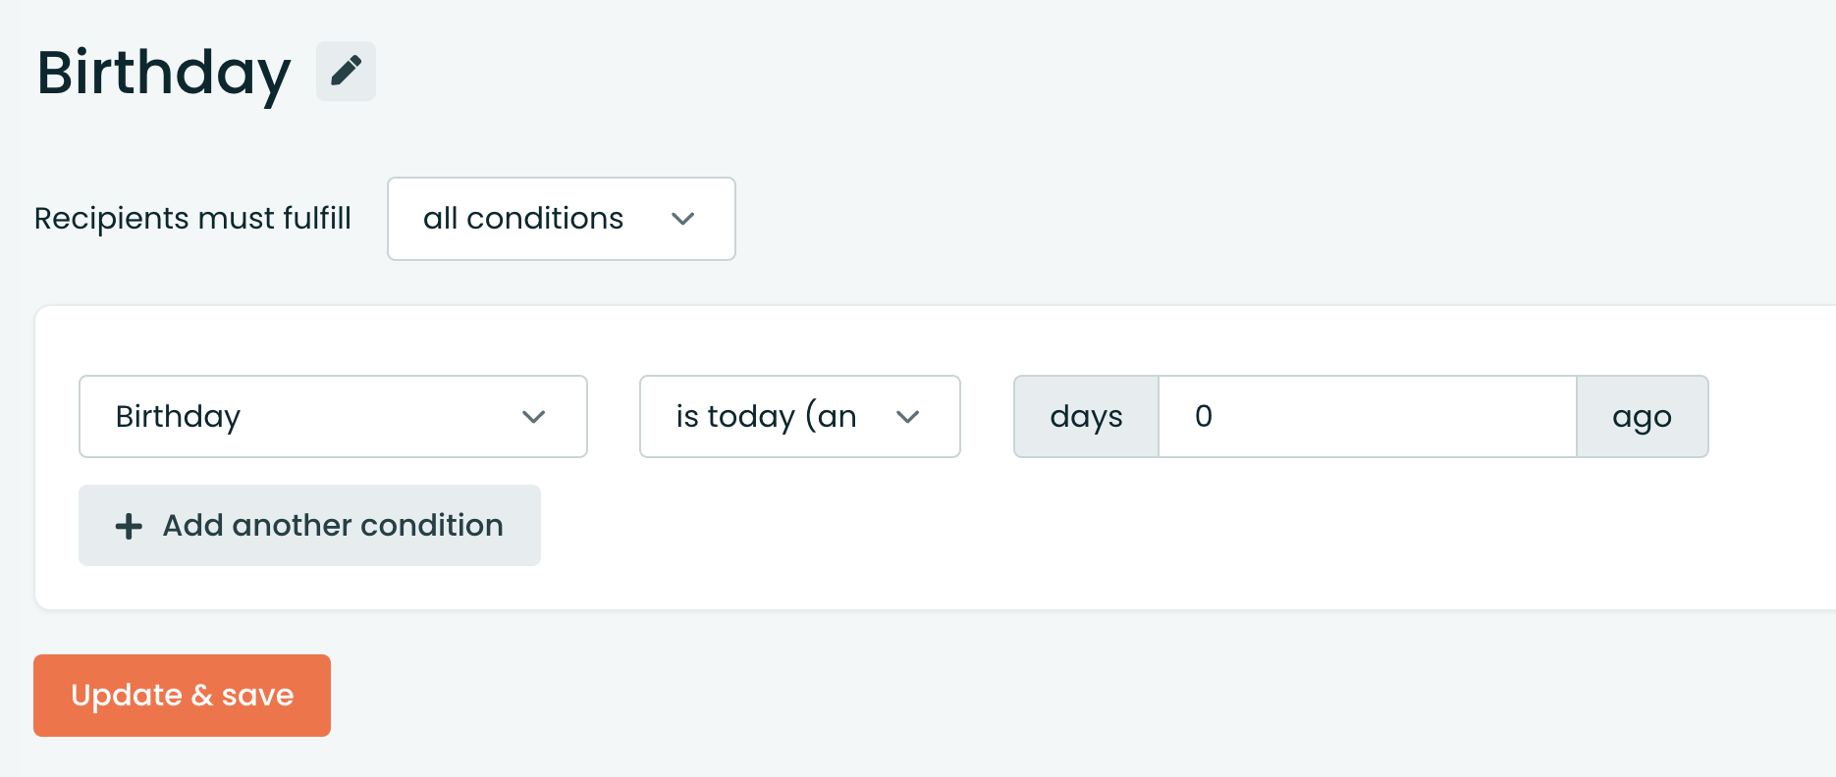1836x777 pixels.
Task: Click the Add another condition button
Action: click(x=309, y=525)
